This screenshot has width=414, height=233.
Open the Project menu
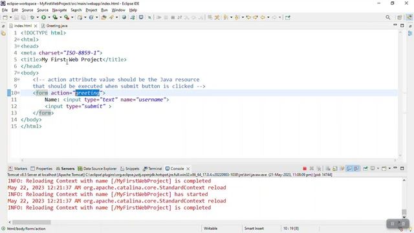(x=91, y=10)
